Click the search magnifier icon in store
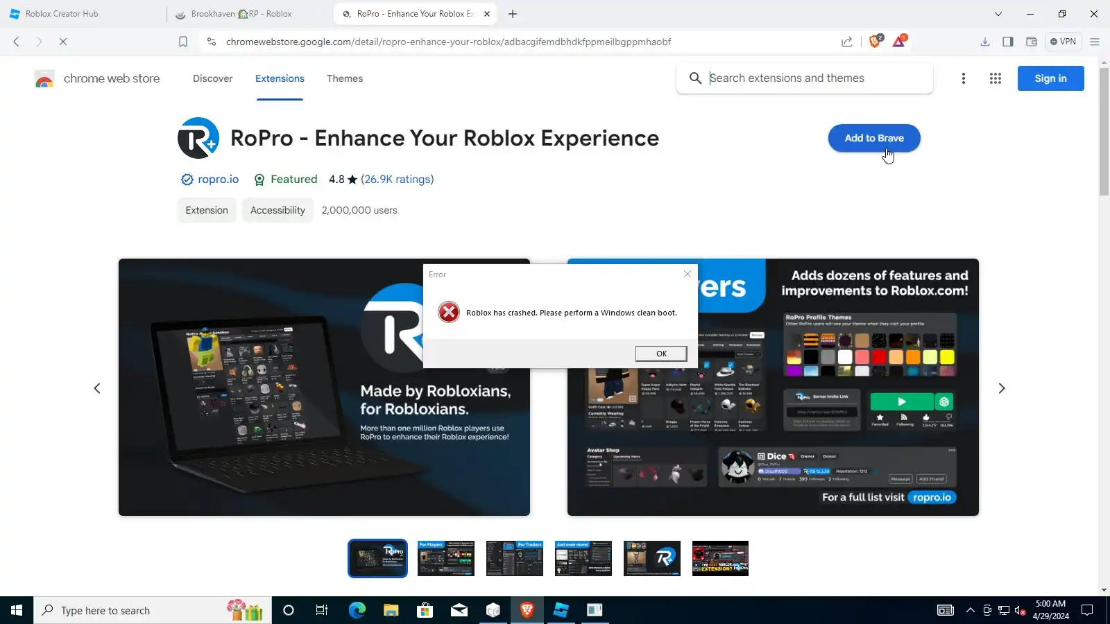The image size is (1110, 624). coord(695,78)
